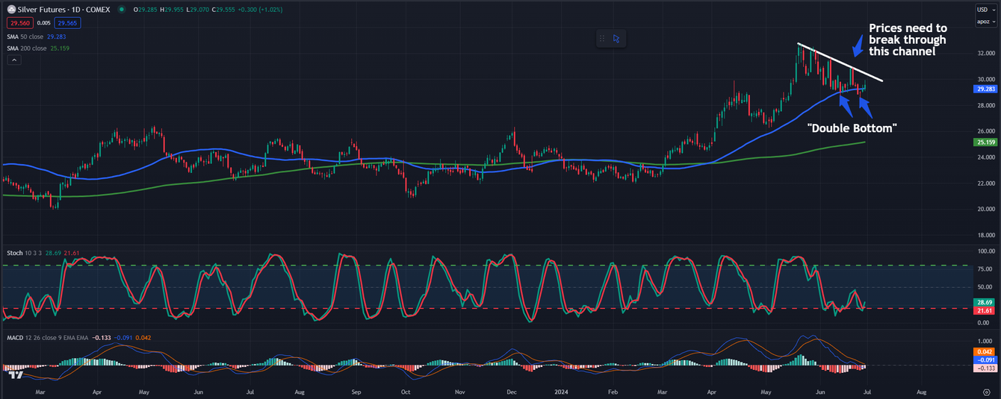
Task: Select the arrow cursor tool in floating toolbar
Action: 616,39
